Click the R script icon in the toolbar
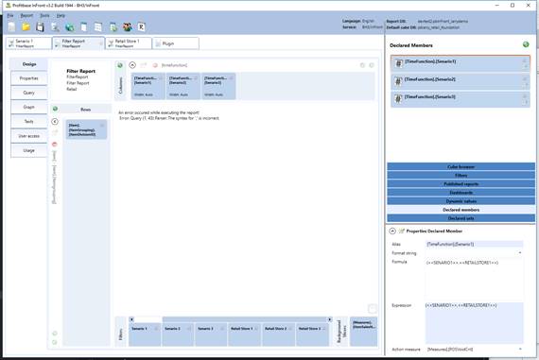 point(141,26)
